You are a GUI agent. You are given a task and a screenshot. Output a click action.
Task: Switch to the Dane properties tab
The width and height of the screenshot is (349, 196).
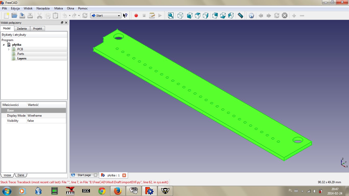tap(21, 175)
